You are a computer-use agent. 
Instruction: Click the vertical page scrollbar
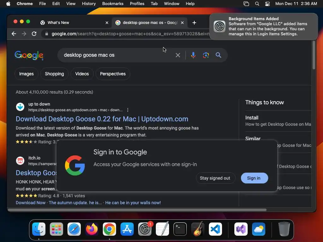pos(314,55)
